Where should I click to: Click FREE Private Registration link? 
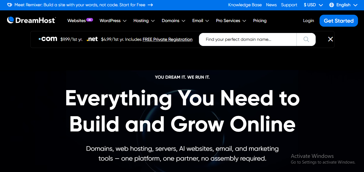click(x=168, y=39)
